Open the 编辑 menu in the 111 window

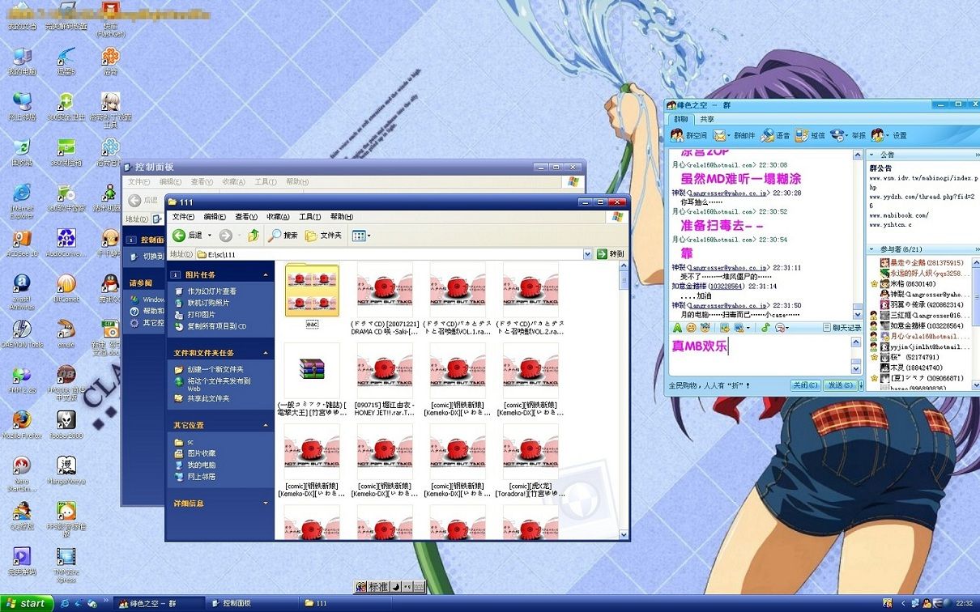[215, 217]
